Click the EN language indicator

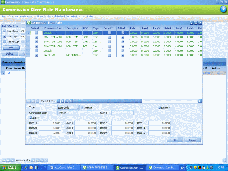click(183, 168)
